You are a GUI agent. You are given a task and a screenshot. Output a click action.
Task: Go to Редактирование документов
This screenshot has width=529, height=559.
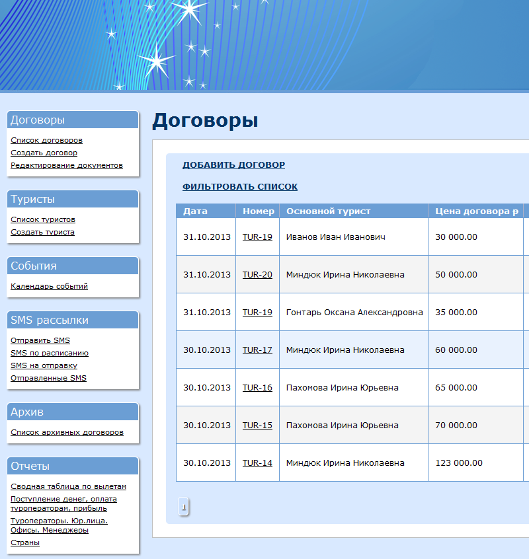(67, 165)
